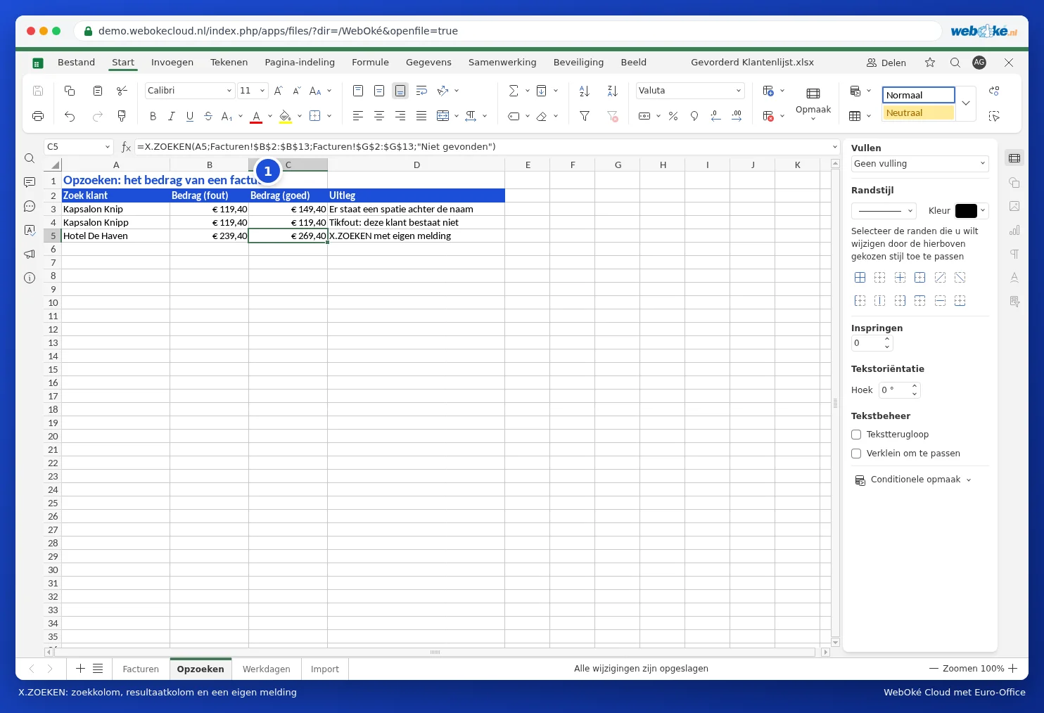Open the print icon
Image resolution: width=1044 pixels, height=713 pixels.
[38, 116]
